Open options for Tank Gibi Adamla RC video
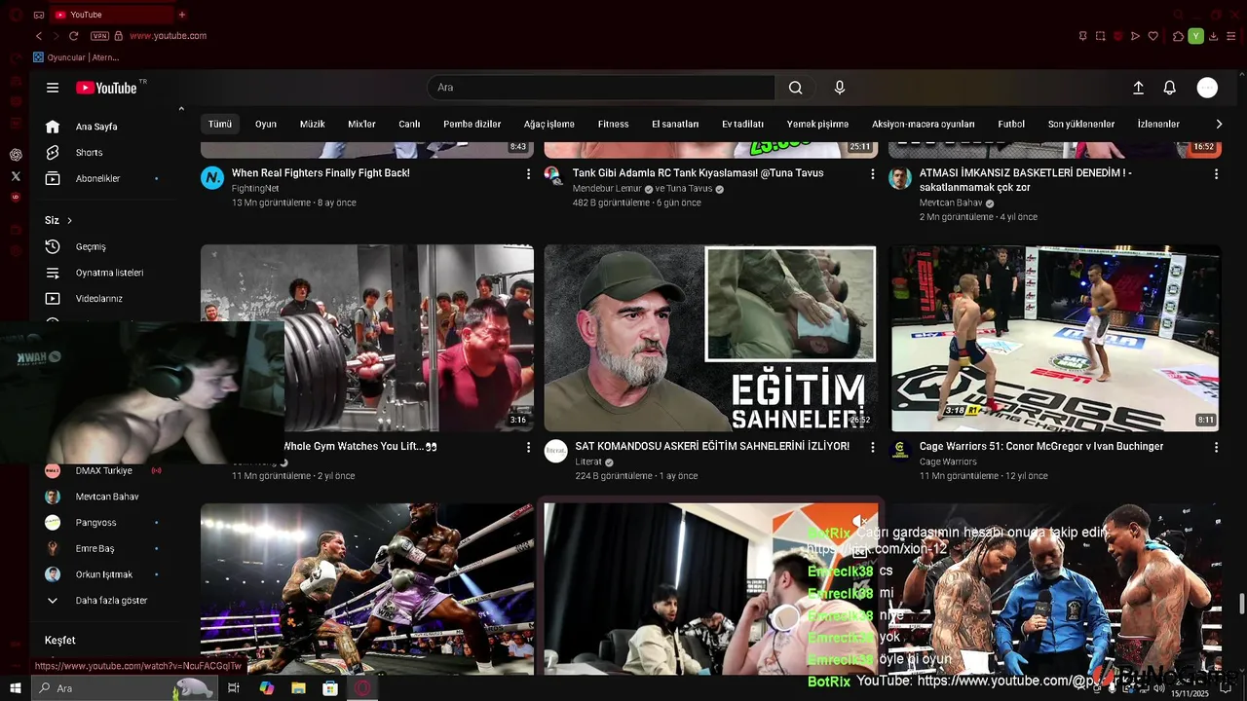This screenshot has width=1247, height=701. click(x=873, y=173)
